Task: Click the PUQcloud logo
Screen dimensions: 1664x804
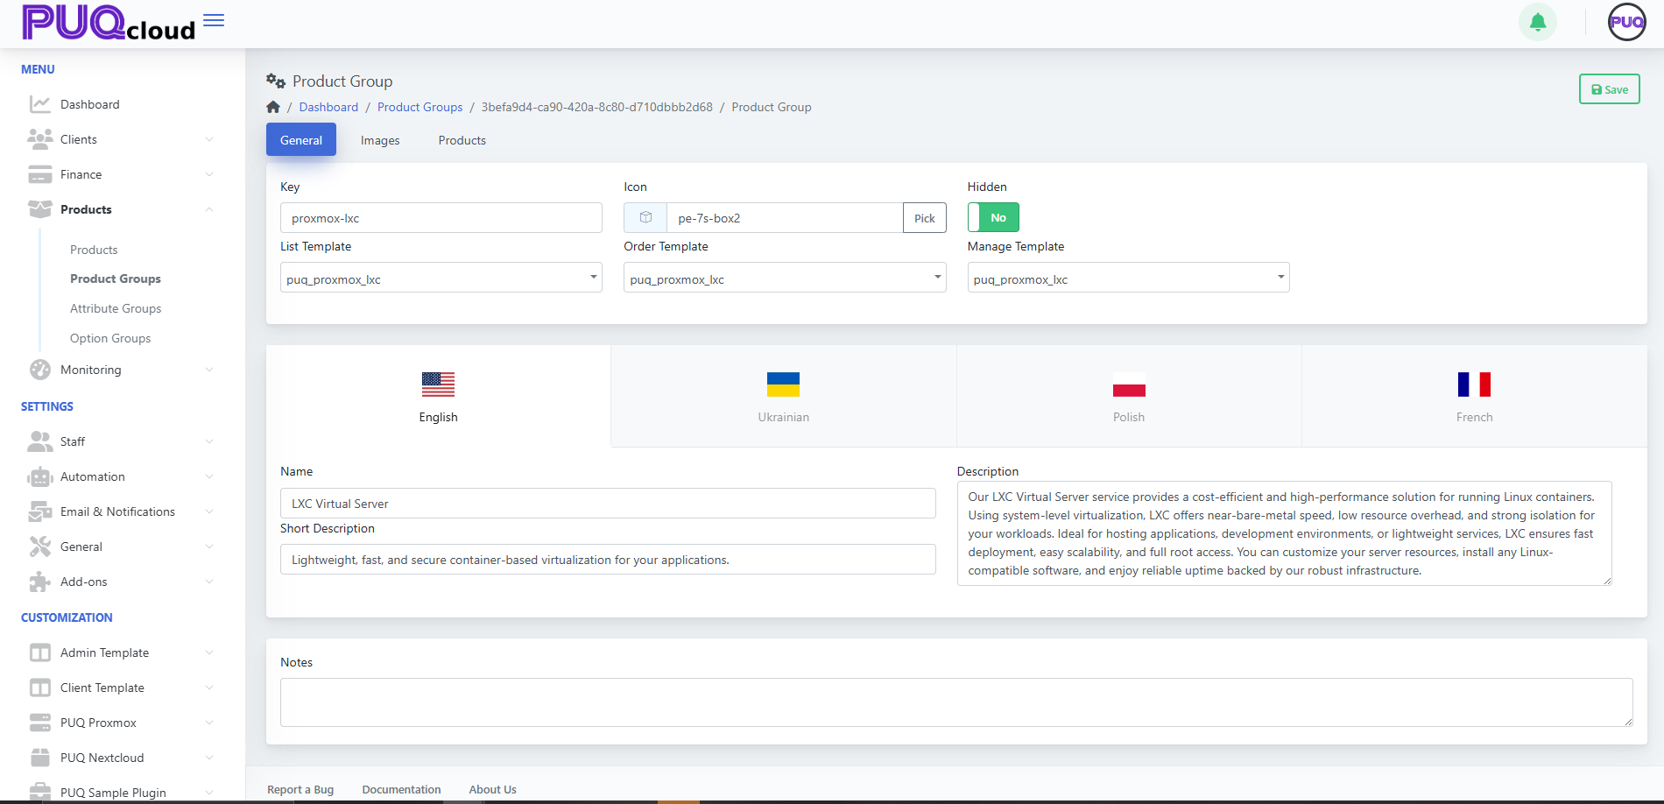Action: tap(109, 23)
